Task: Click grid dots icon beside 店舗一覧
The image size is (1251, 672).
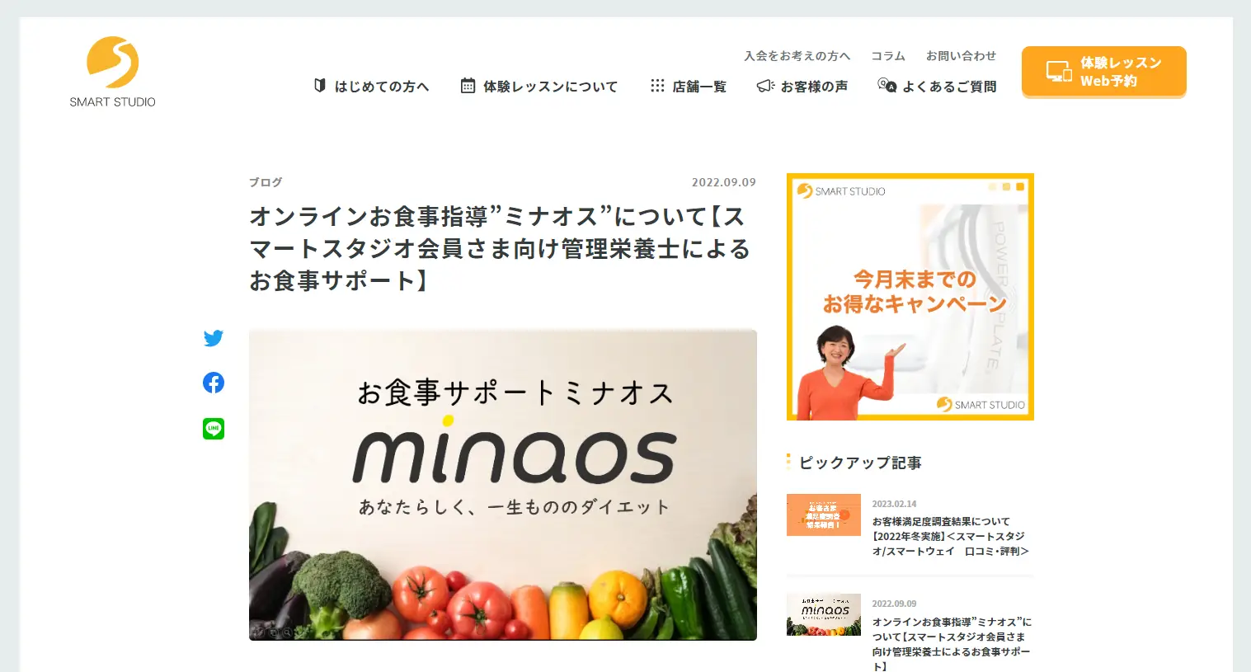Action: [x=657, y=86]
